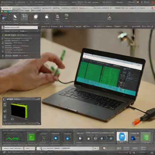Open the dropdown button at end of bottom text field

pos(95,148)
